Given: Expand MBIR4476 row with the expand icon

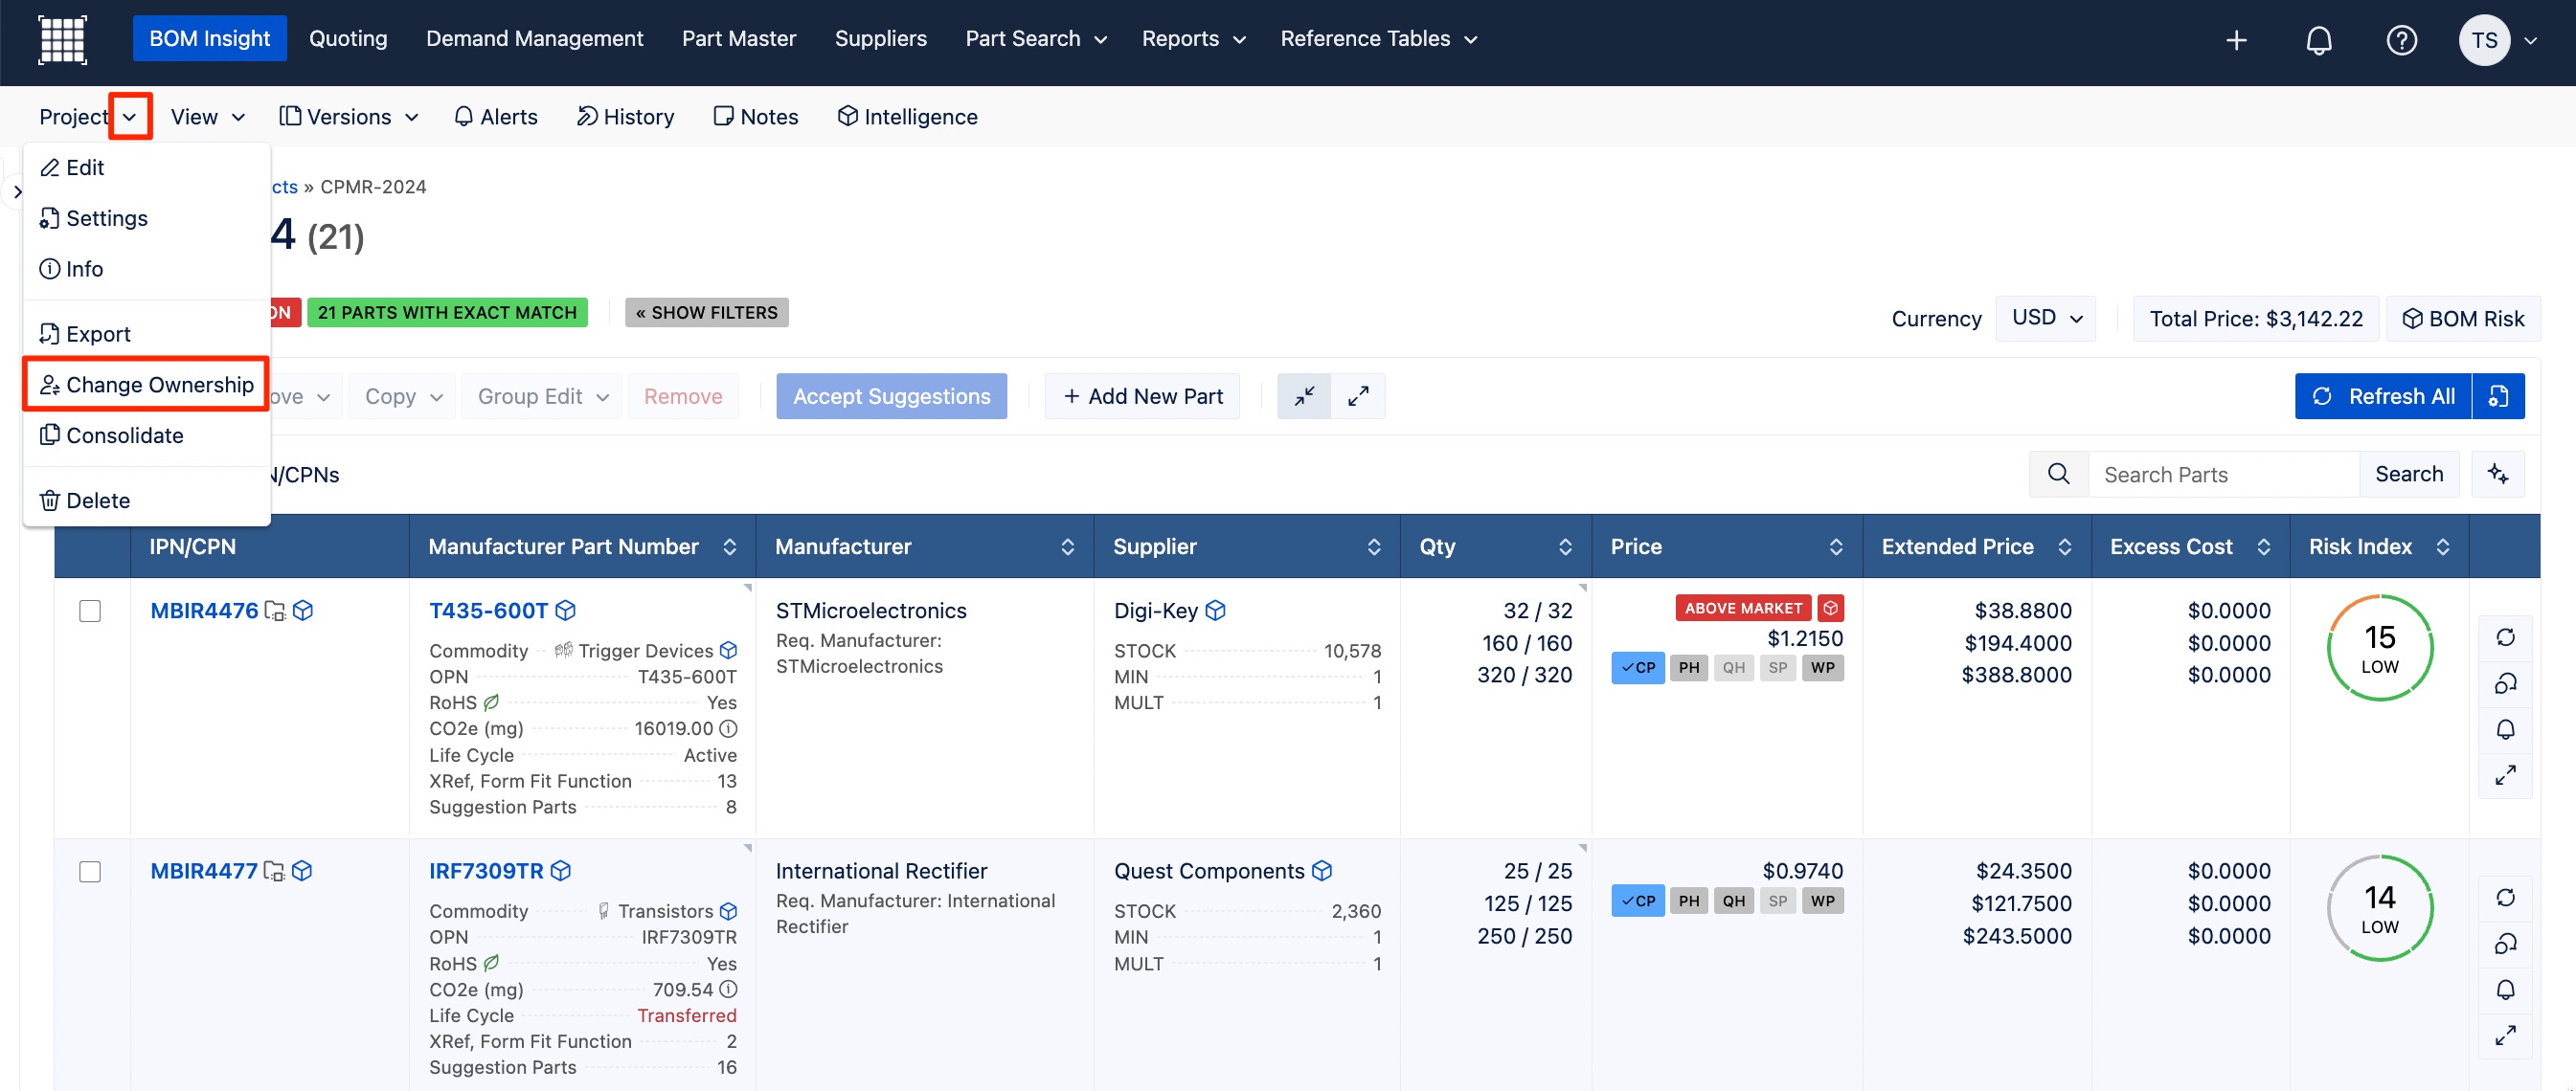Looking at the screenshot, I should click(2505, 775).
